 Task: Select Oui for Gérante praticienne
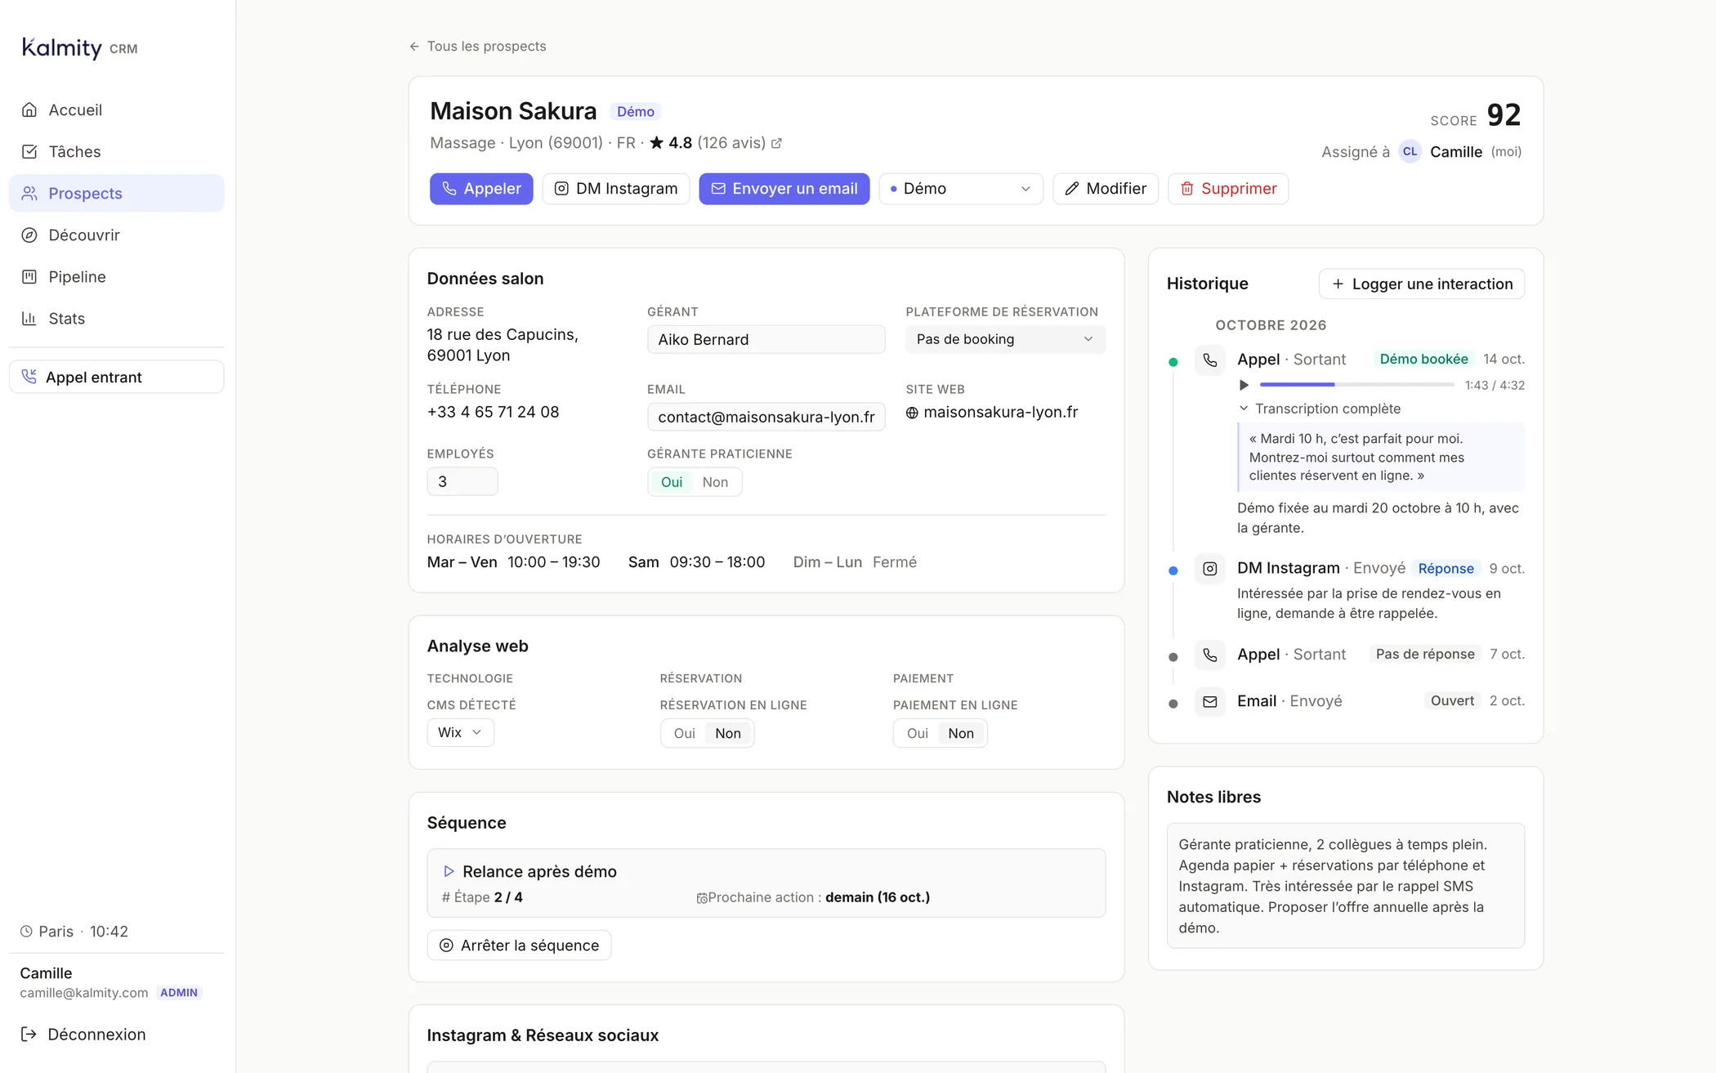672,482
